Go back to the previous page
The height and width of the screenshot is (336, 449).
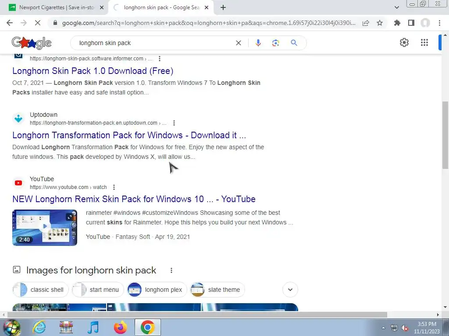(x=10, y=23)
